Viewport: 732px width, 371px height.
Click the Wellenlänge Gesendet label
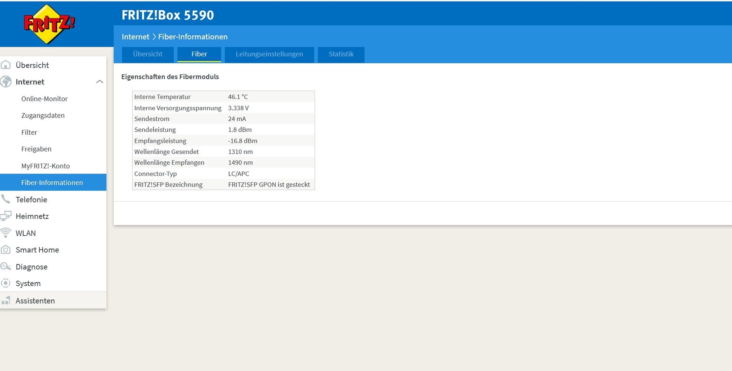pyautogui.click(x=167, y=151)
